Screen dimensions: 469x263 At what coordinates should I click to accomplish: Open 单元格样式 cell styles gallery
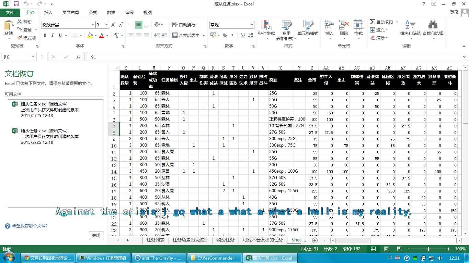[308, 30]
